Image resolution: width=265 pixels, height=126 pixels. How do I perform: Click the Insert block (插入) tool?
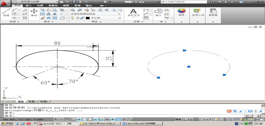point(158,13)
